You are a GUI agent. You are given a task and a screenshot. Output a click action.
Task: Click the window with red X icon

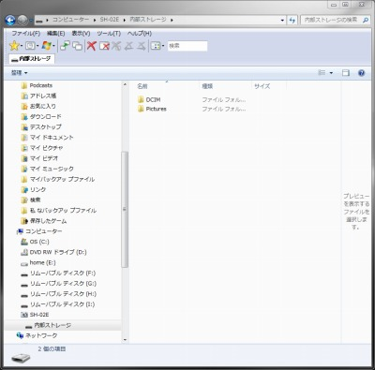click(x=104, y=46)
